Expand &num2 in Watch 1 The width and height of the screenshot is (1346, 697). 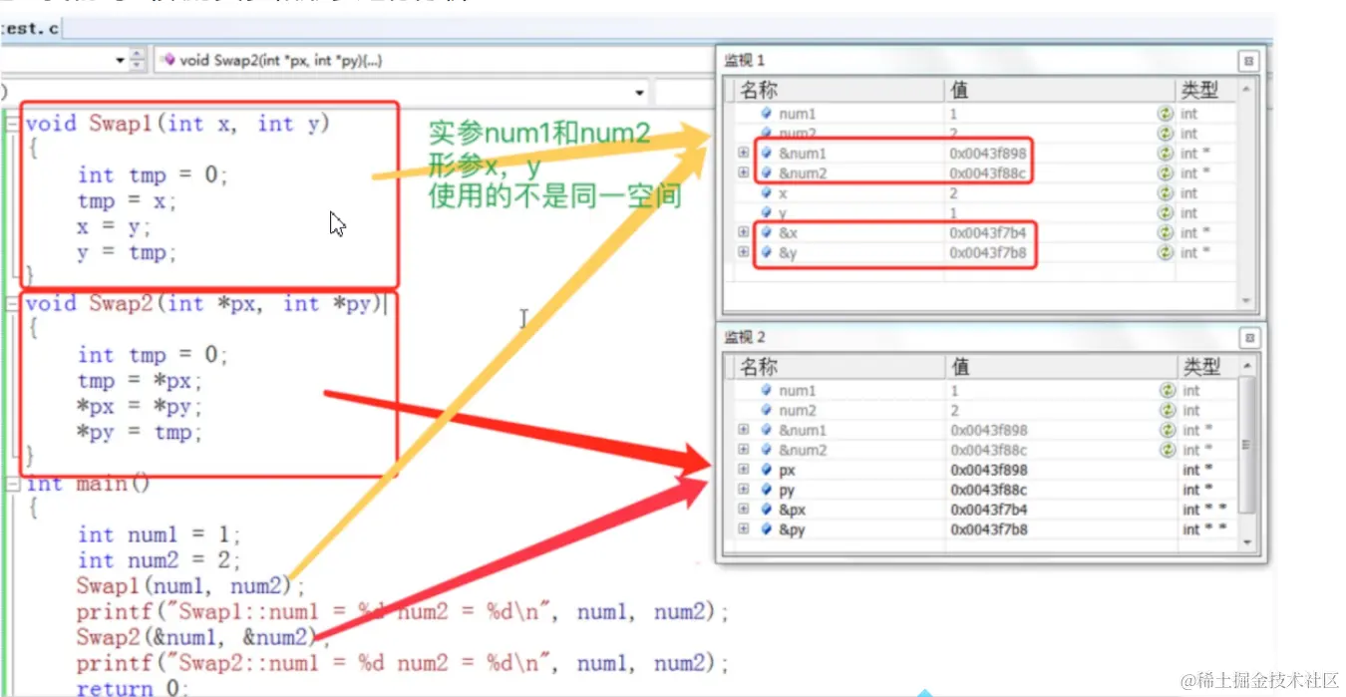743,174
